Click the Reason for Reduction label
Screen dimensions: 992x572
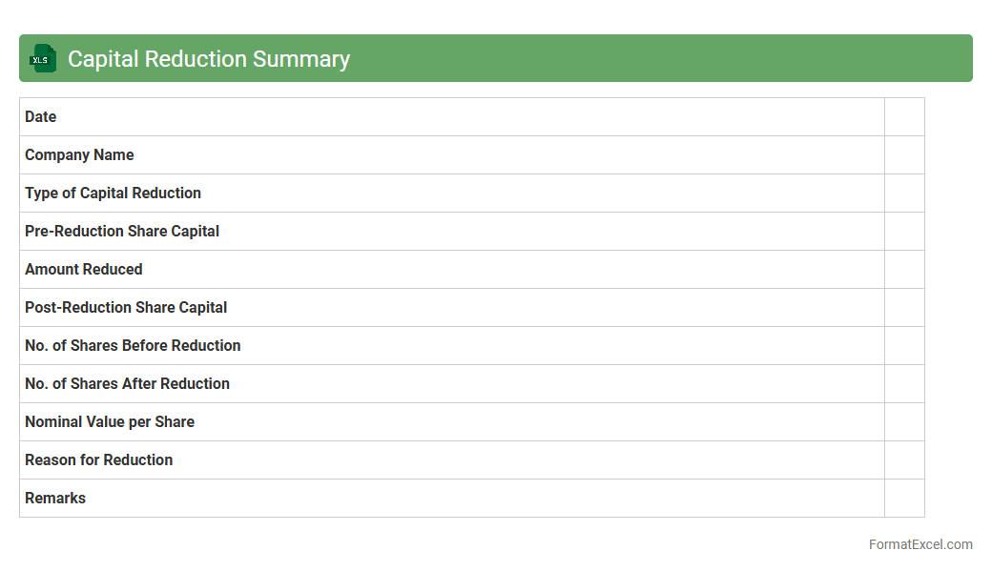pyautogui.click(x=99, y=460)
